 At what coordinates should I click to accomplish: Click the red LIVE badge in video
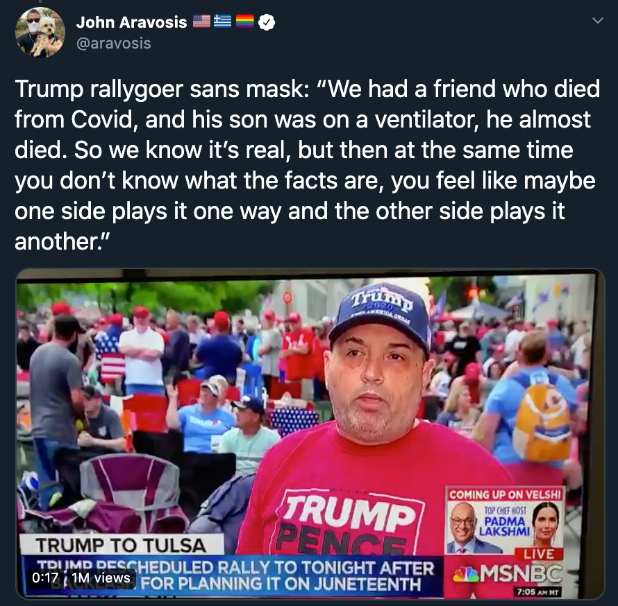pyautogui.click(x=538, y=554)
